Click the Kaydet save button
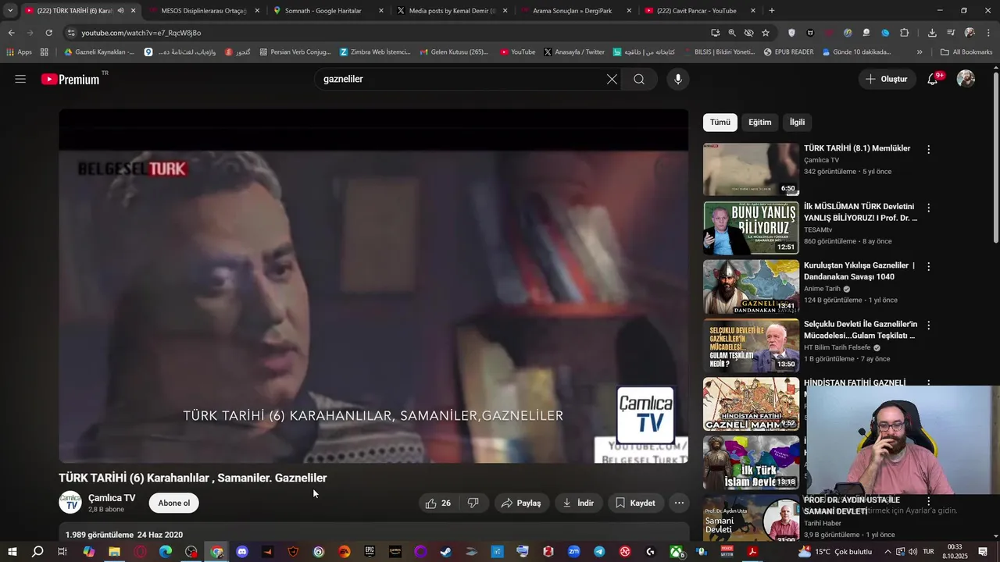Image resolution: width=1000 pixels, height=562 pixels. (x=635, y=503)
